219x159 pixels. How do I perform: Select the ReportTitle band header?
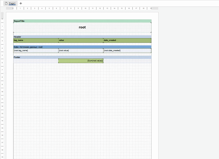point(82,21)
